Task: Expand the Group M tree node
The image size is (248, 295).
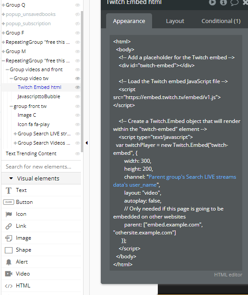Action: click(x=3, y=51)
